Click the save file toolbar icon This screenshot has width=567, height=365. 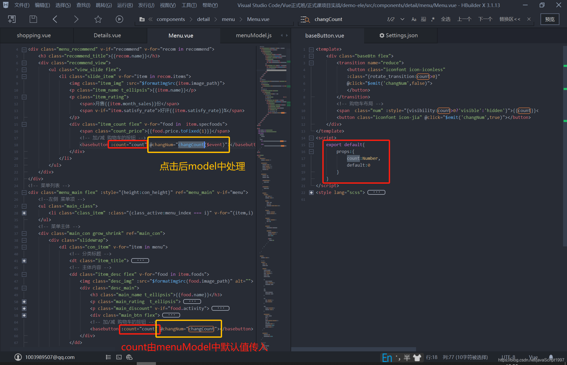click(x=33, y=19)
